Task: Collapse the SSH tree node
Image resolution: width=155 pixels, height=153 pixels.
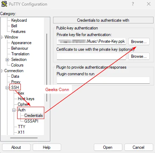Action: (7, 88)
